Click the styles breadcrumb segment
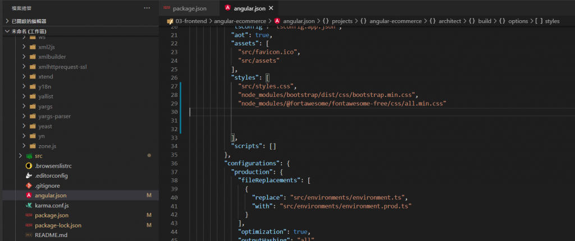 (552, 21)
